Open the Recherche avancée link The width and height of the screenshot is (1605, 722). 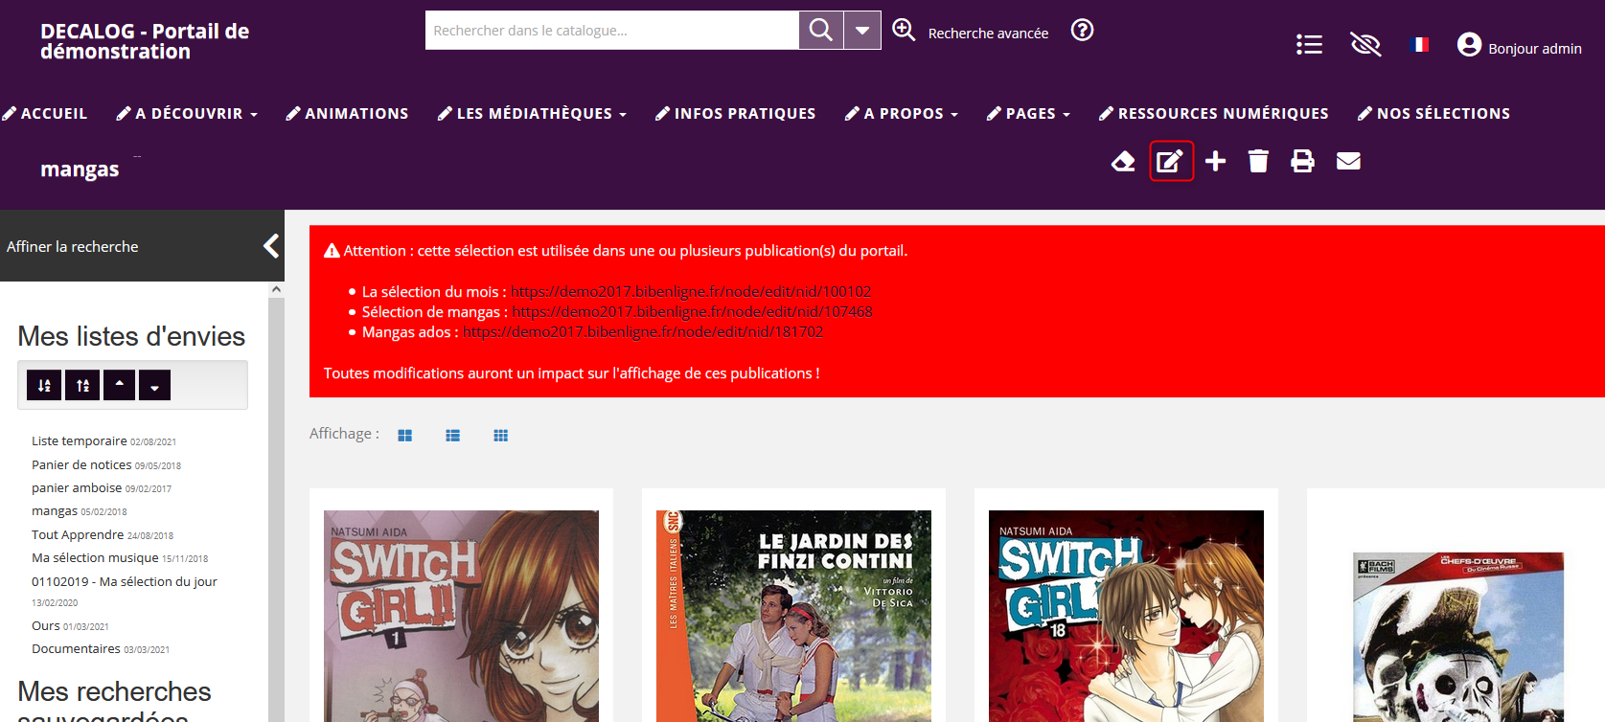(x=988, y=34)
